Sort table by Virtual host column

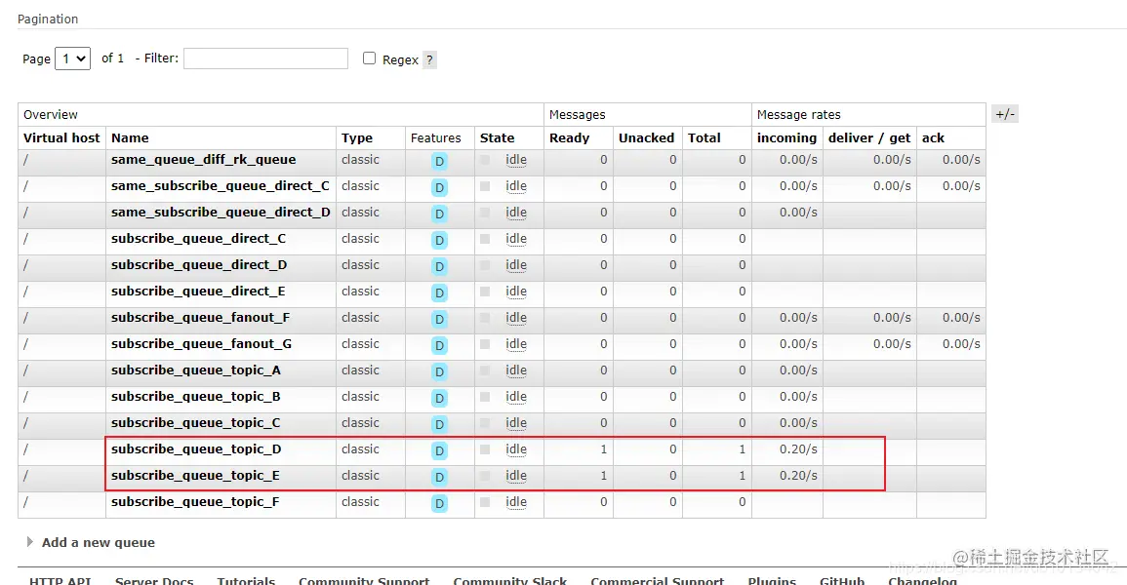(x=61, y=137)
